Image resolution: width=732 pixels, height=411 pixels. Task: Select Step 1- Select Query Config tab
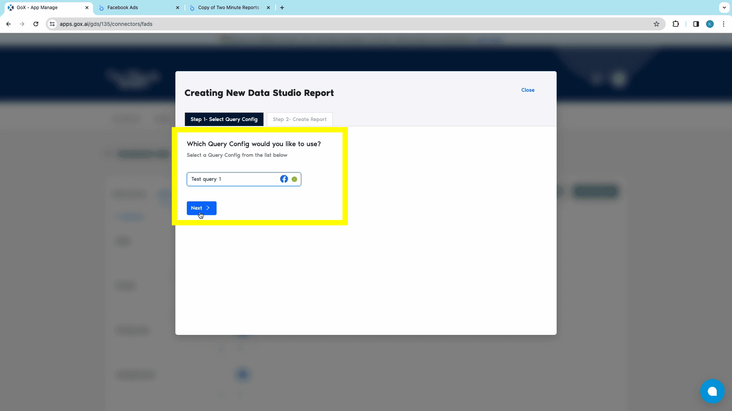coord(224,119)
